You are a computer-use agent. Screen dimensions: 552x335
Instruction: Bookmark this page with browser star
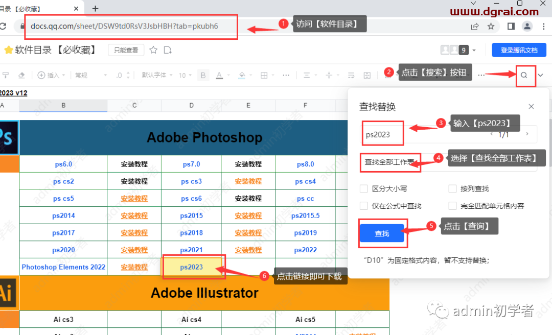[491, 26]
